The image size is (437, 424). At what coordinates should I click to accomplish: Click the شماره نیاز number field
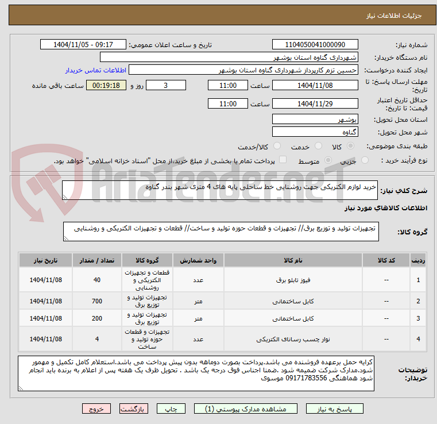[315, 45]
